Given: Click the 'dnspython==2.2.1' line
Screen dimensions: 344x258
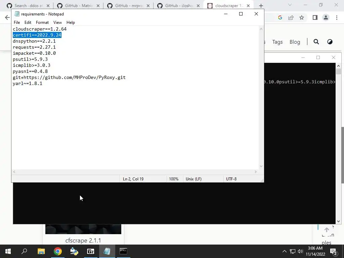Looking at the screenshot, I should [x=34, y=41].
